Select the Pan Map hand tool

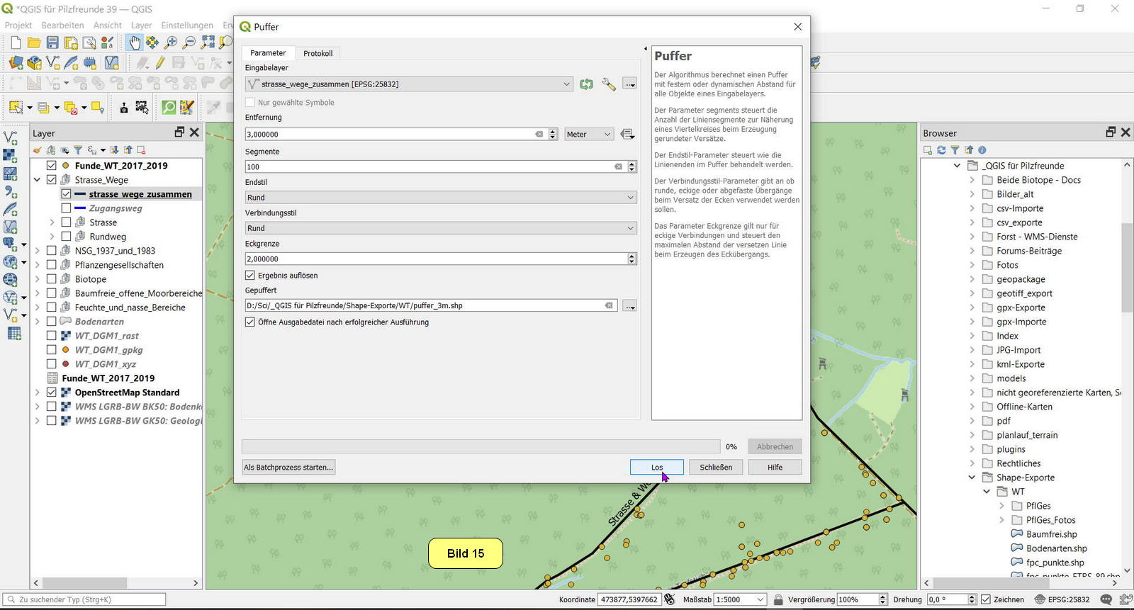pos(134,43)
